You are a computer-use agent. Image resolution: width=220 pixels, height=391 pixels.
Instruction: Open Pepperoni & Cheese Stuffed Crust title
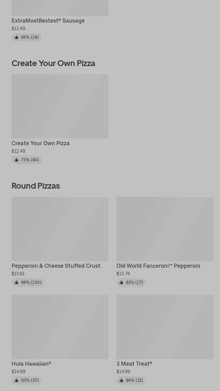[56, 266]
